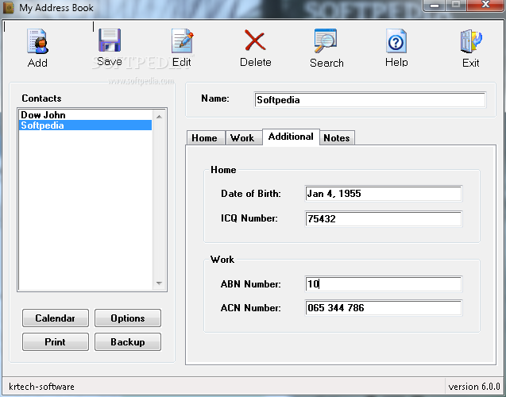Minimize the My Address Book window
Screen dimensions: 506x397
pyautogui.click(x=435, y=5)
